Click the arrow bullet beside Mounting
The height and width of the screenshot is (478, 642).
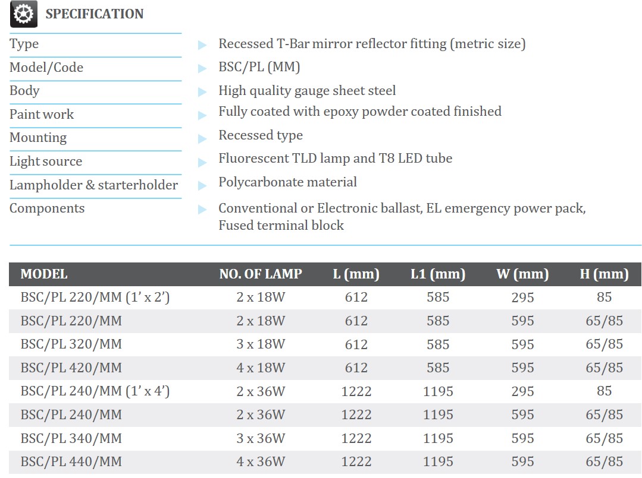[202, 139]
